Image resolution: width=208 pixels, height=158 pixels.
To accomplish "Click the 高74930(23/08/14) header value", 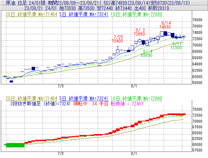I will 131,3.
